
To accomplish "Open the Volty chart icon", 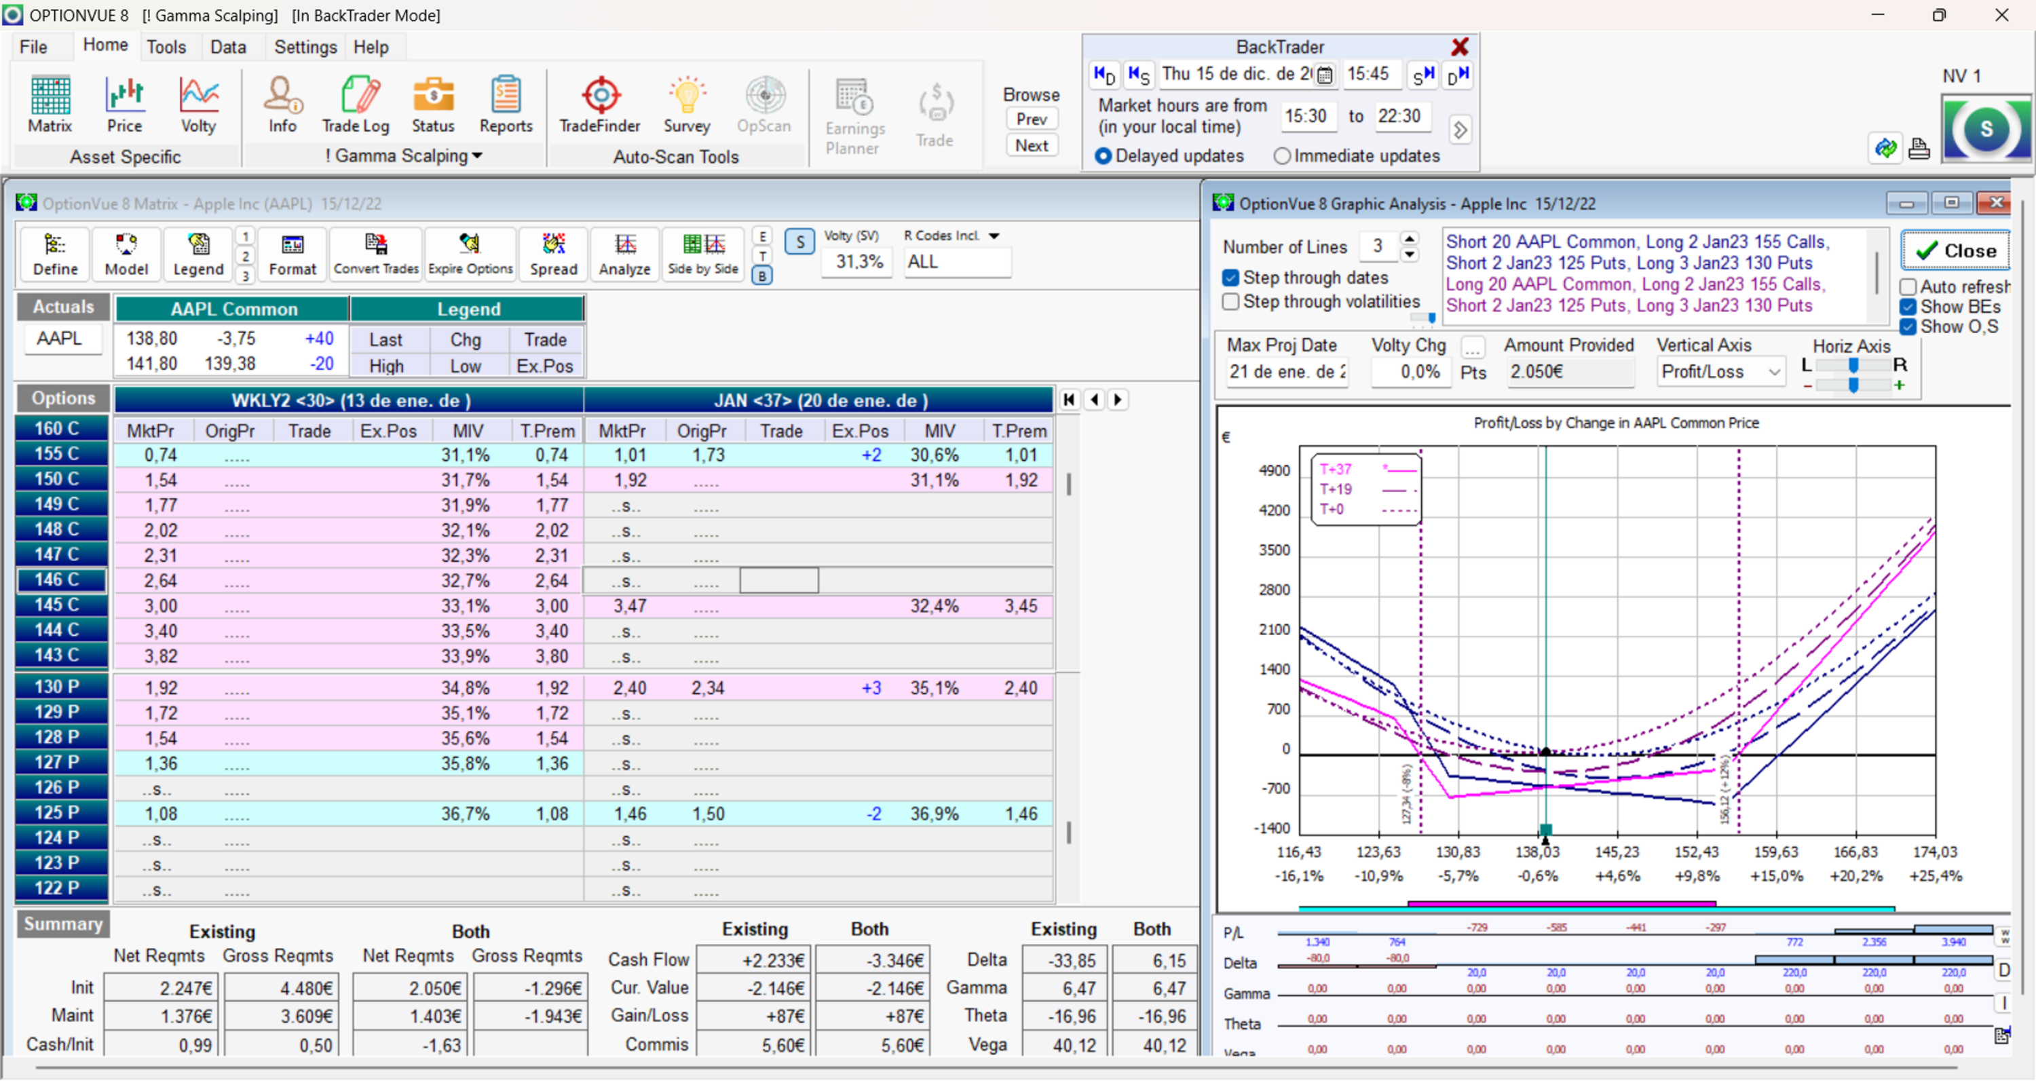I will tap(198, 105).
